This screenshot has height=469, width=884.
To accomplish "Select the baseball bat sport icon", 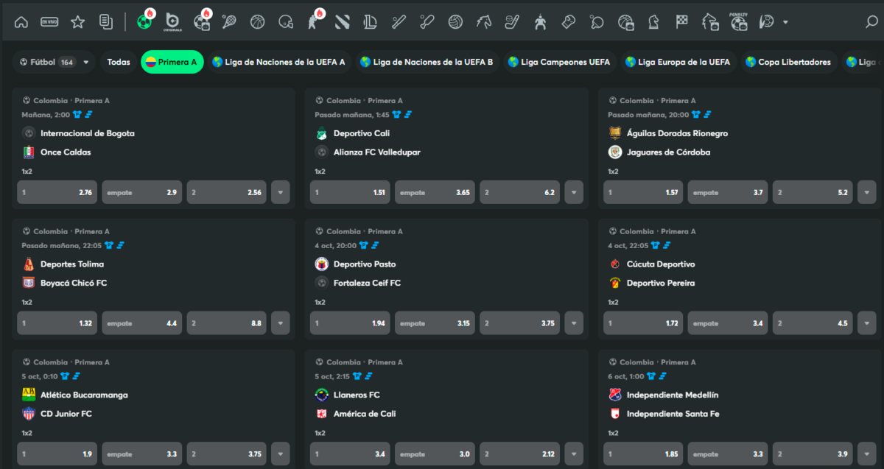I will pos(399,22).
